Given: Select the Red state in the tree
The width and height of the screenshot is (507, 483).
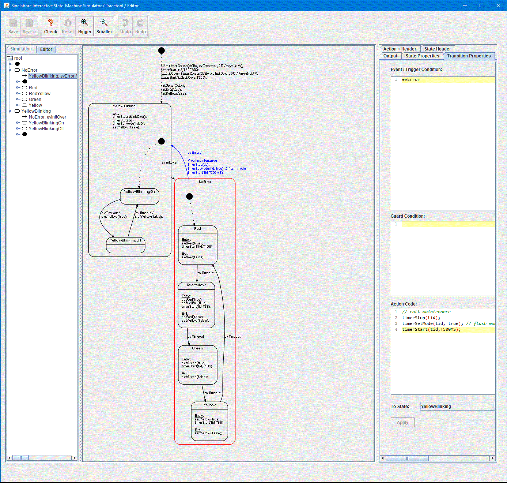Looking at the screenshot, I should coord(33,87).
